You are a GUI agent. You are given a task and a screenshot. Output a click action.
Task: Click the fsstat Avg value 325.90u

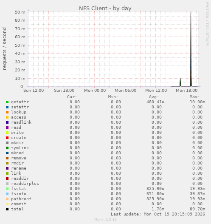tap(155, 189)
